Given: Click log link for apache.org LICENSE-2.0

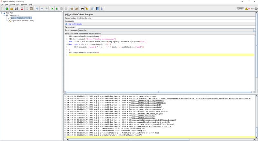Looking at the screenshot, I should 151,126.
